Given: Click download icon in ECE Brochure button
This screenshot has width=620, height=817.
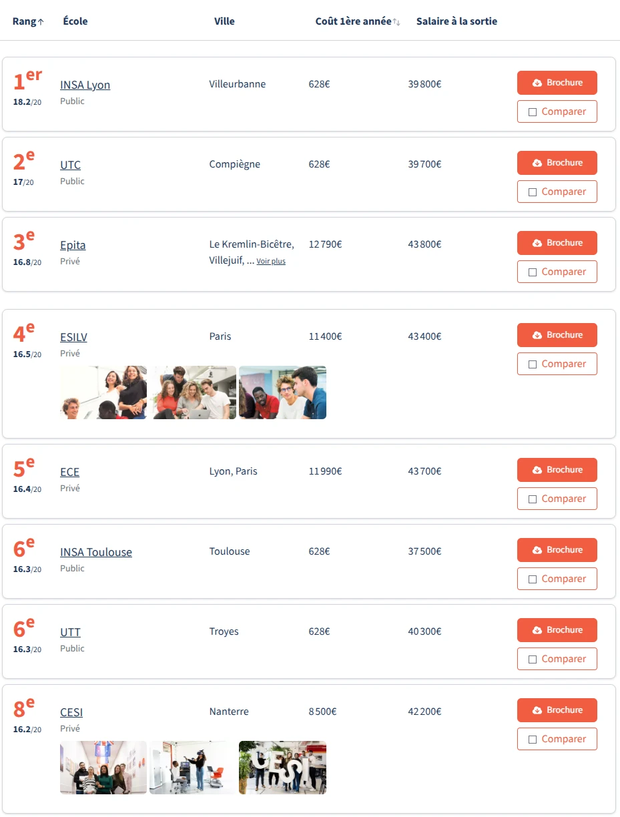Looking at the screenshot, I should 537,470.
